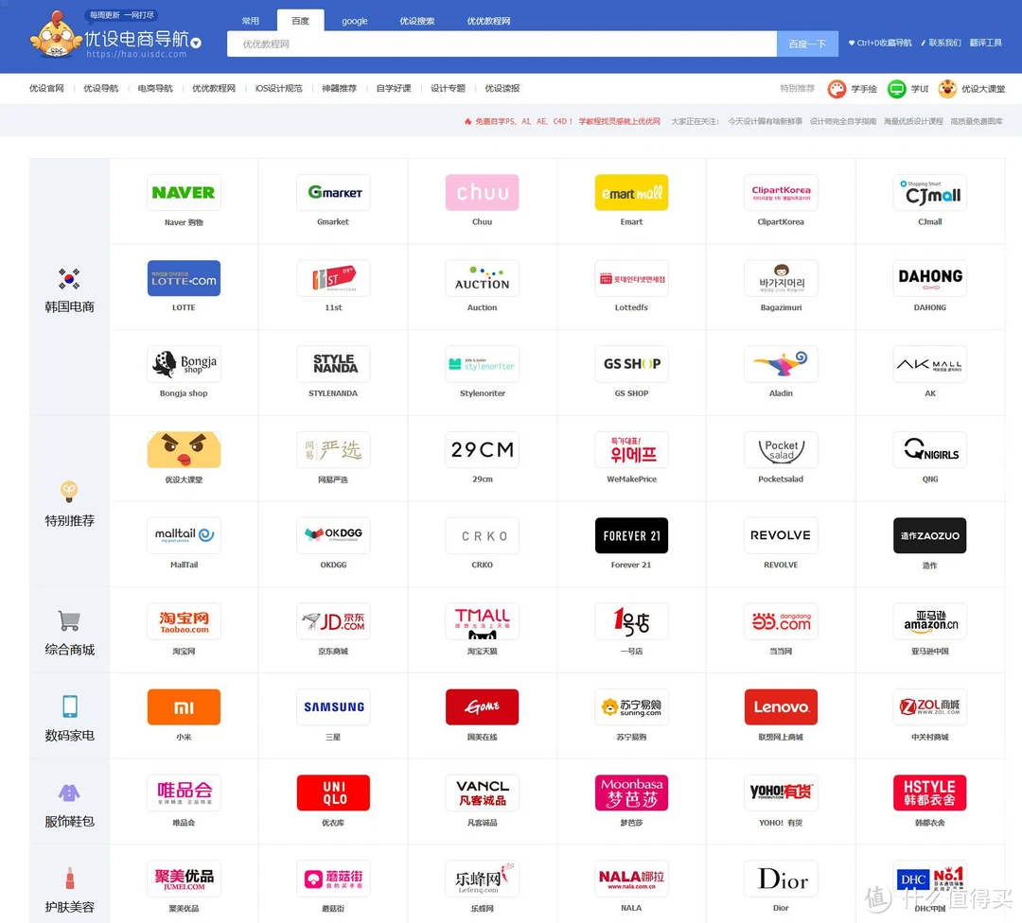Open the 学UI green icon link
The height and width of the screenshot is (923, 1022).
click(x=907, y=89)
